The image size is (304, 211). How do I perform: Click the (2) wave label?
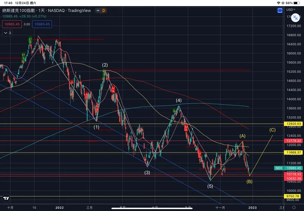[105, 65]
